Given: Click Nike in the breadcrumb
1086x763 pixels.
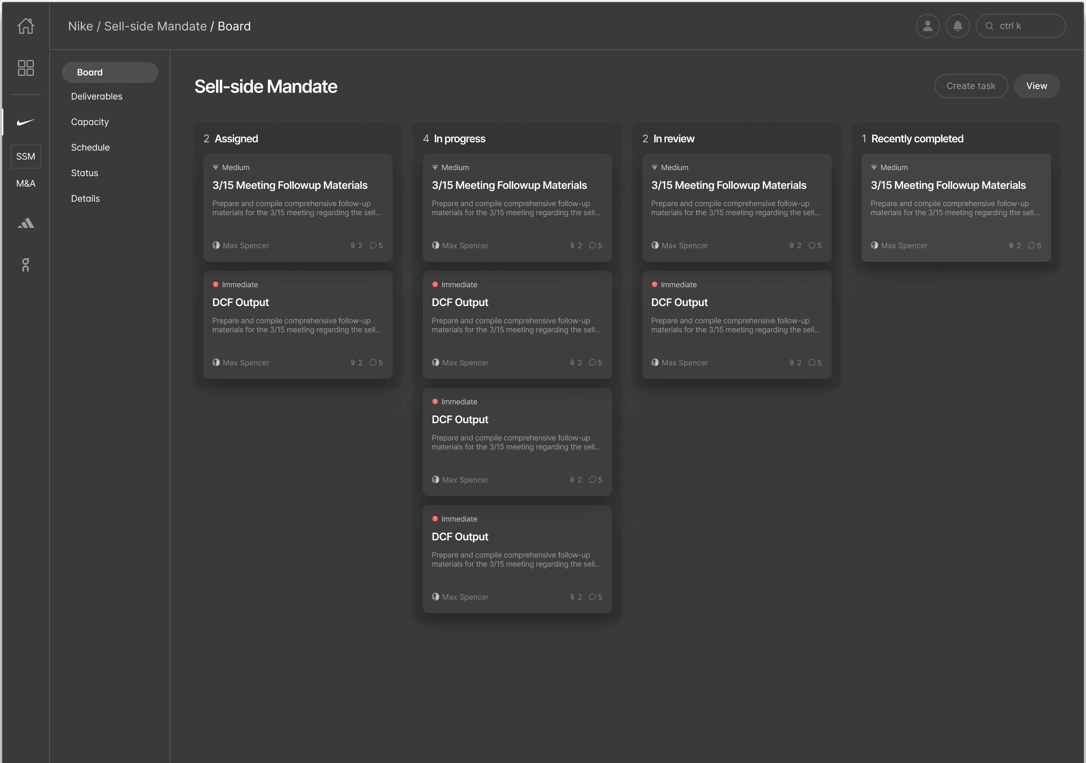Looking at the screenshot, I should pyautogui.click(x=80, y=26).
